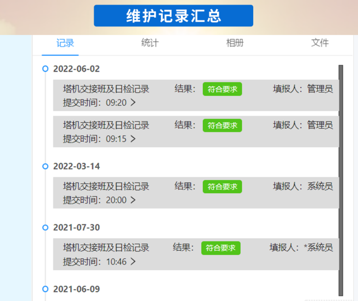This screenshot has height=301, width=358.
Task: Expand details of the 09:15 submission
Action: [x=134, y=139]
